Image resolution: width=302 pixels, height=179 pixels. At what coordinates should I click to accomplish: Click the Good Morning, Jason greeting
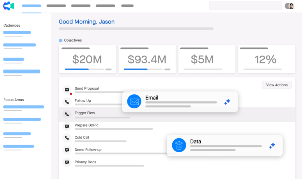coord(87,22)
